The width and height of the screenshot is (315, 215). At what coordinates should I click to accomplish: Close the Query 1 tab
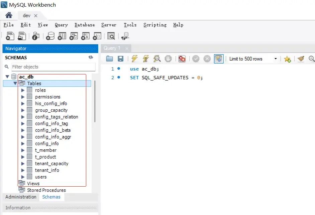pos(127,48)
